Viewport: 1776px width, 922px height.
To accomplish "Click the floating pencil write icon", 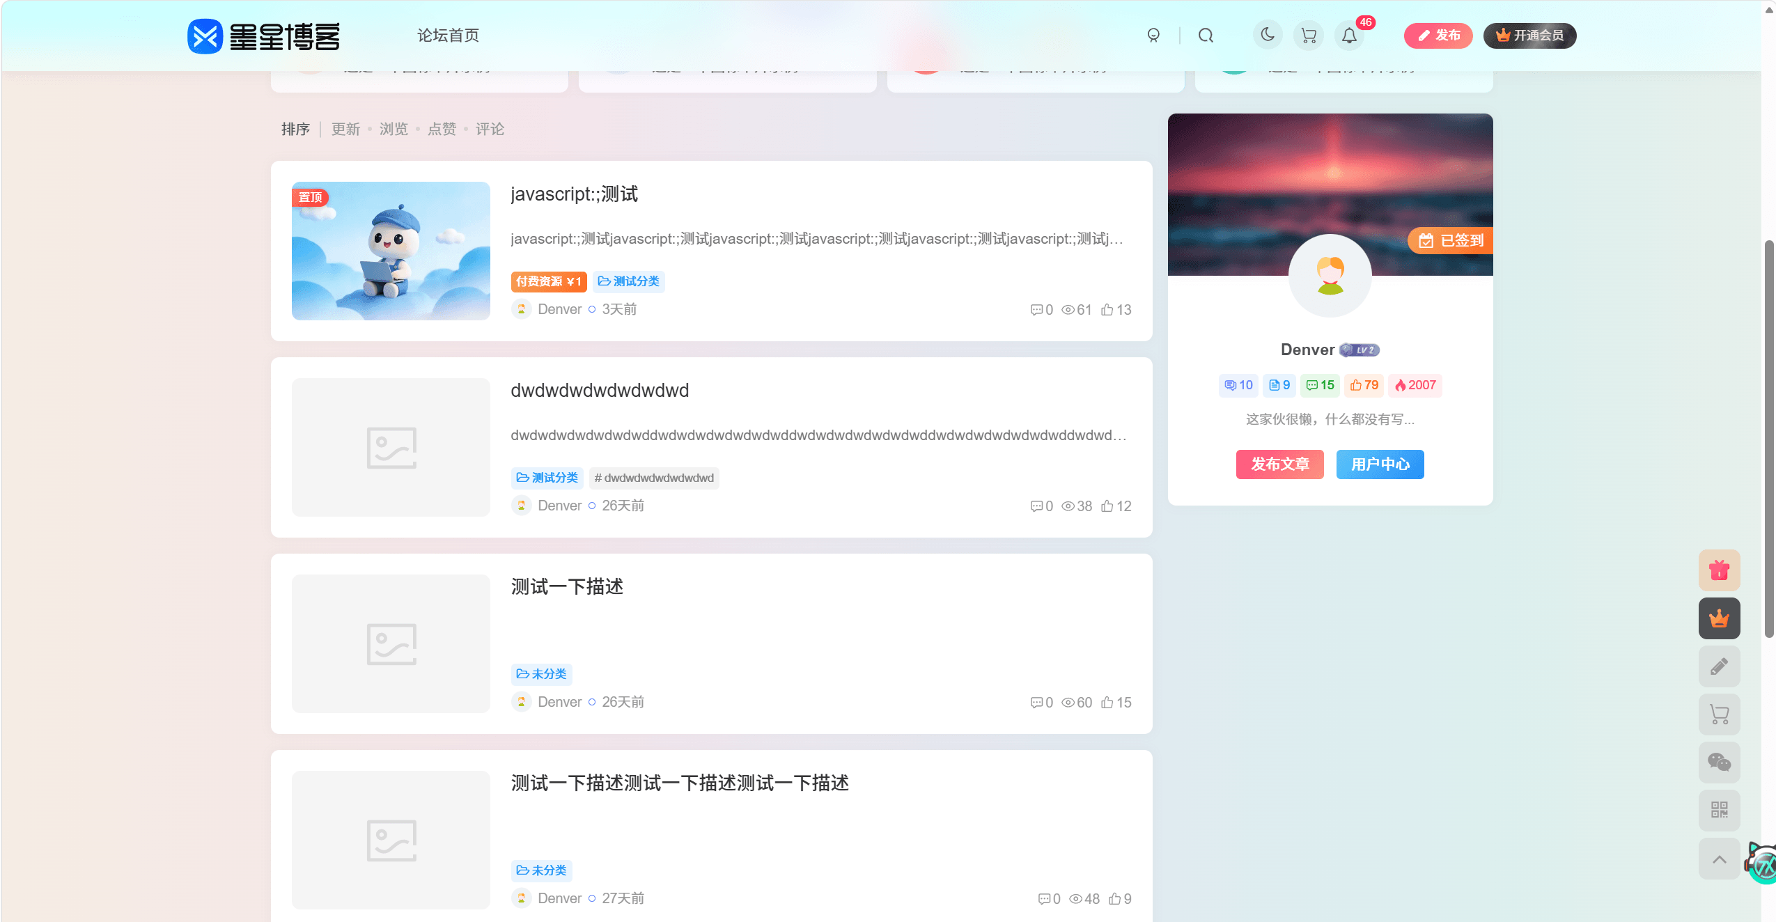I will pos(1719,666).
